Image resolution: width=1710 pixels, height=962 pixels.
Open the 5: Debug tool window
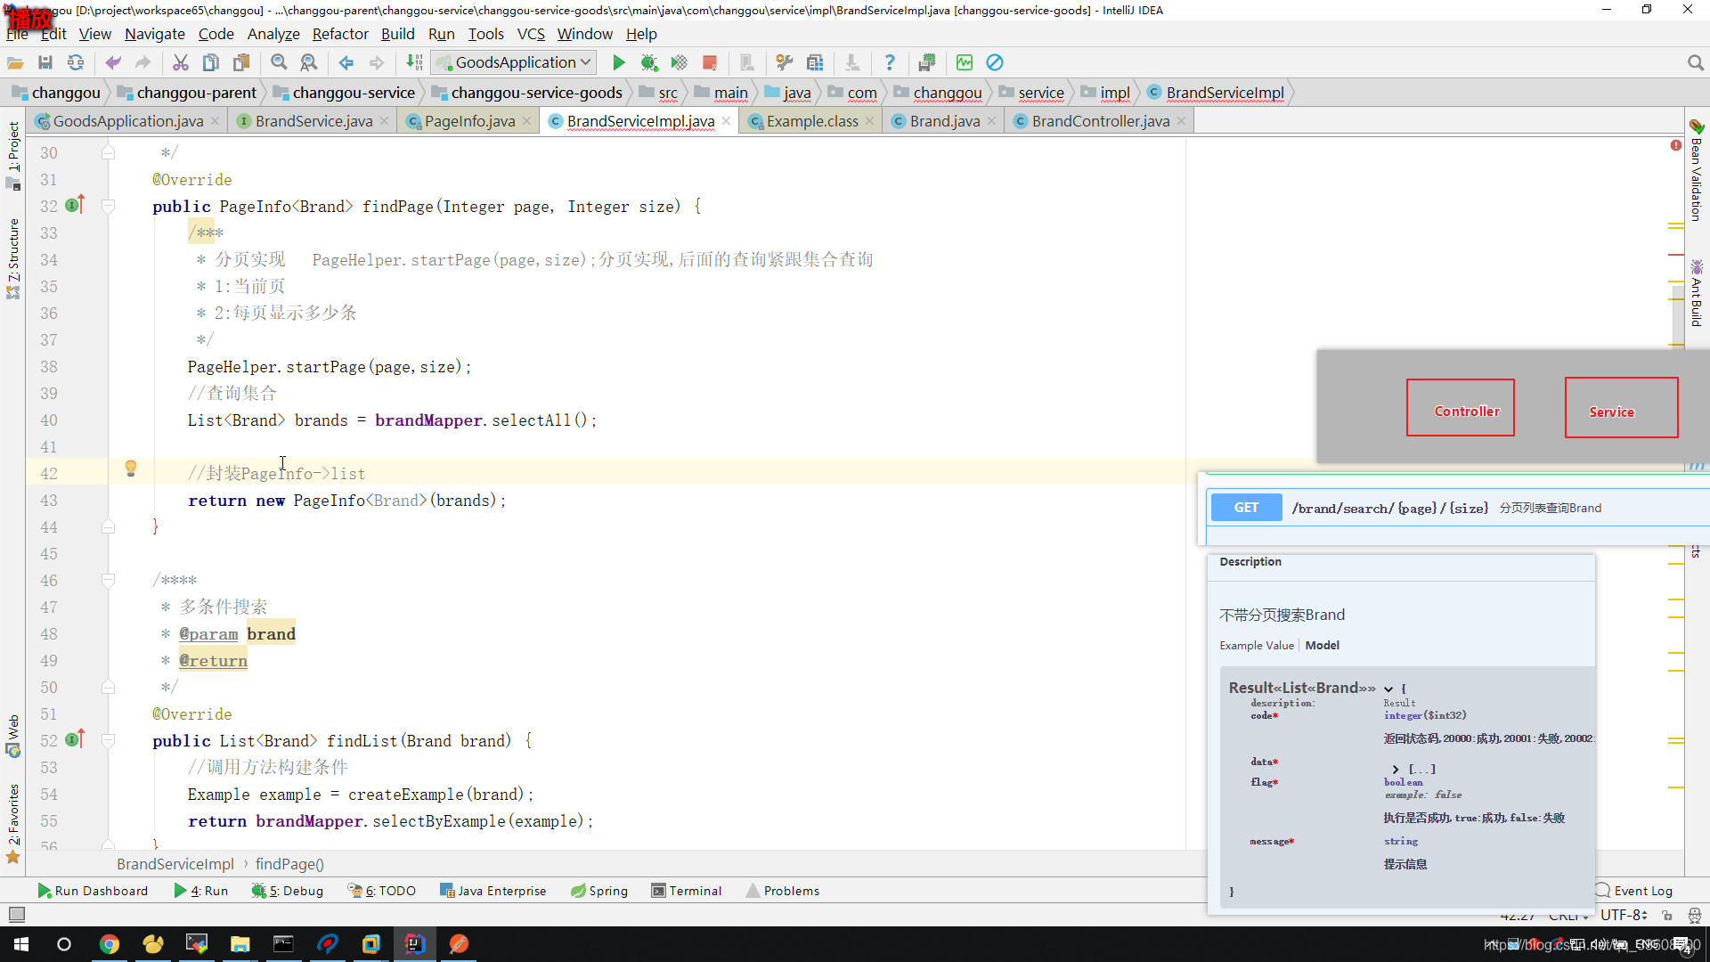288,891
